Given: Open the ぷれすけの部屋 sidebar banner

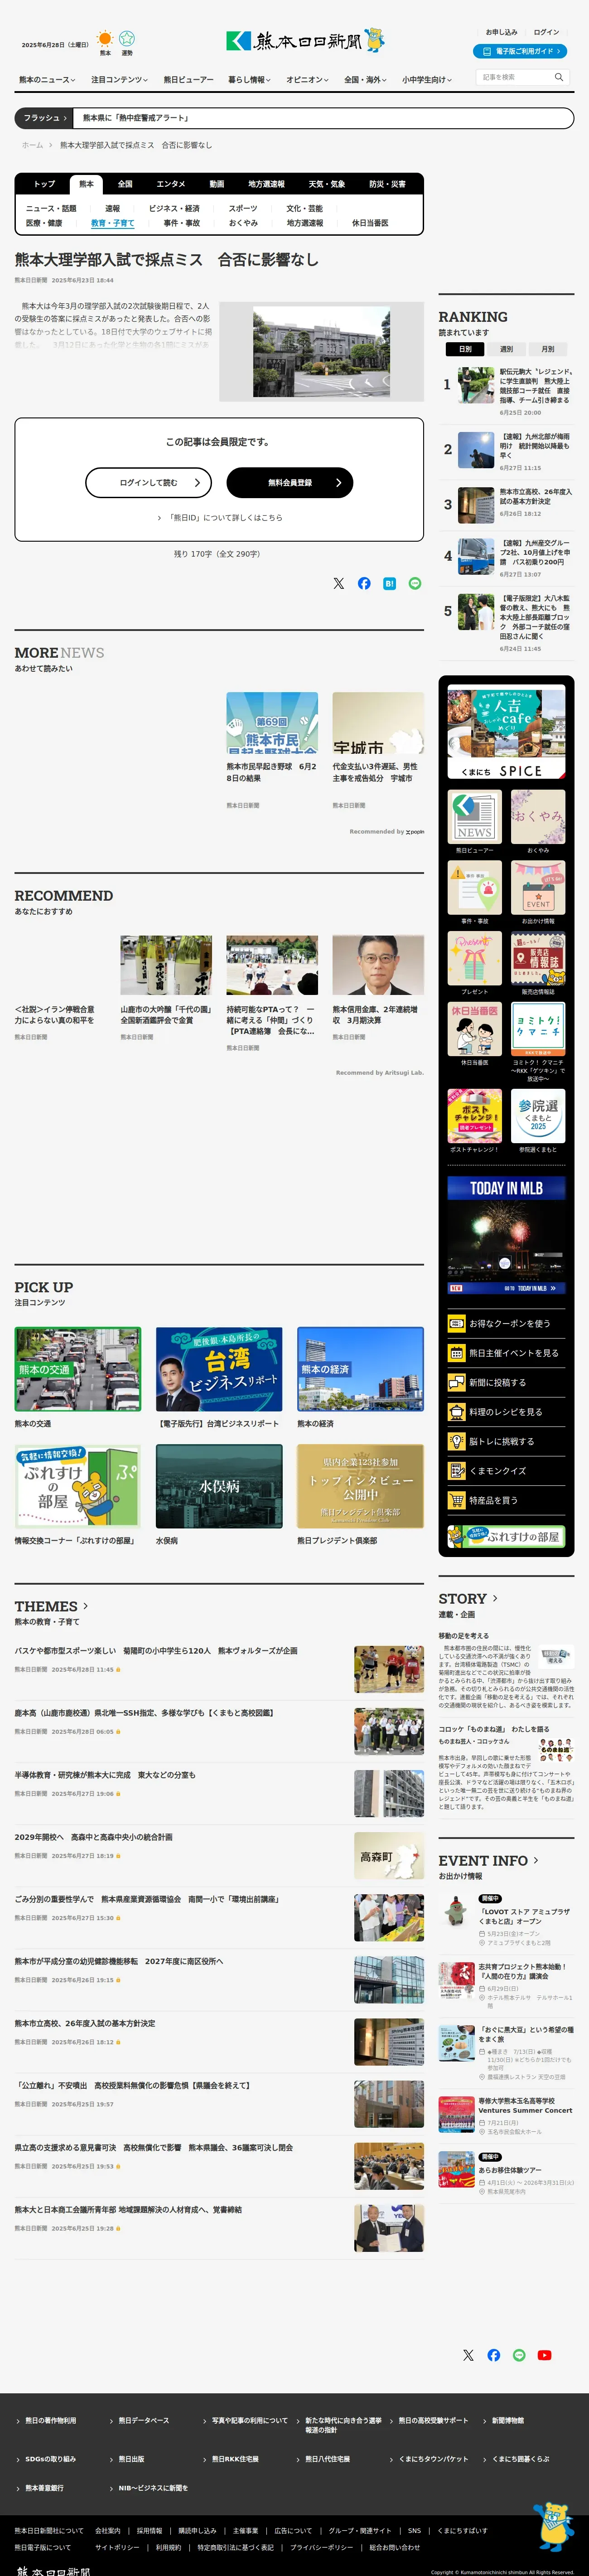Looking at the screenshot, I should [506, 1536].
